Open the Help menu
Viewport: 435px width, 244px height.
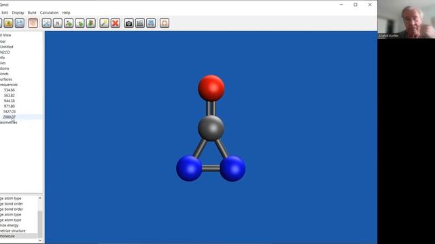coord(66,13)
